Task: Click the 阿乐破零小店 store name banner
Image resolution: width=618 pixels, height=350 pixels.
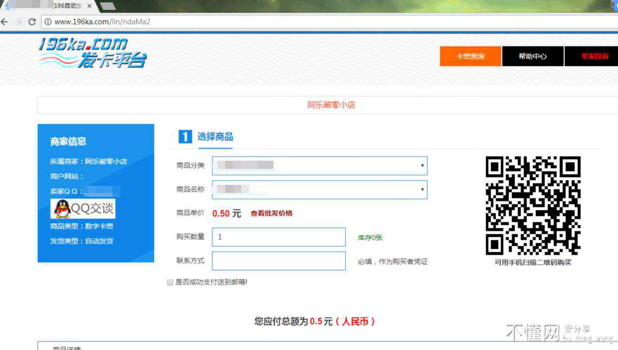Action: 331,105
